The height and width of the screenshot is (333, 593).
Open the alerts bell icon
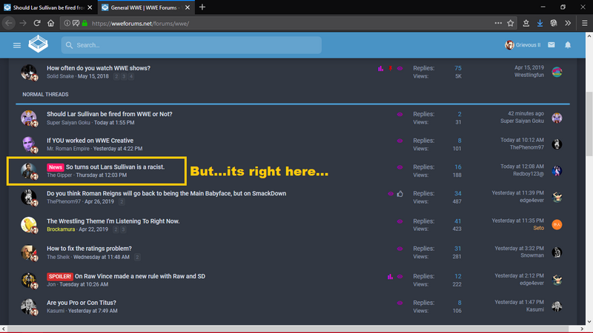[x=568, y=45]
